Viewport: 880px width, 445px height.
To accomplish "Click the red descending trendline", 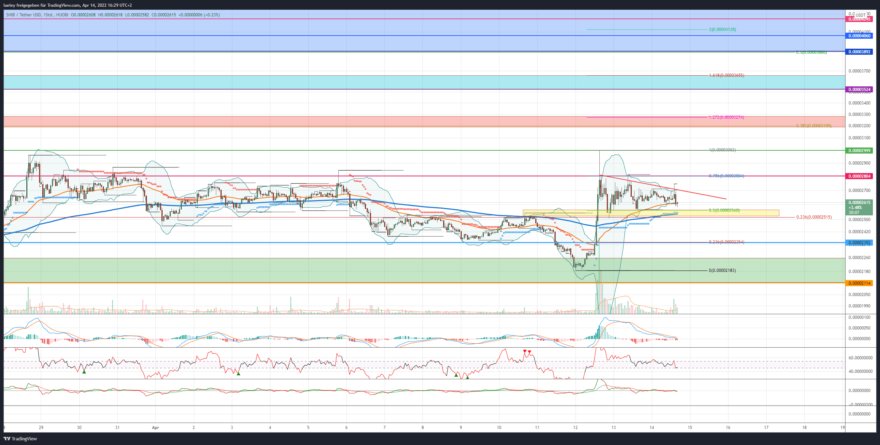I will [663, 187].
